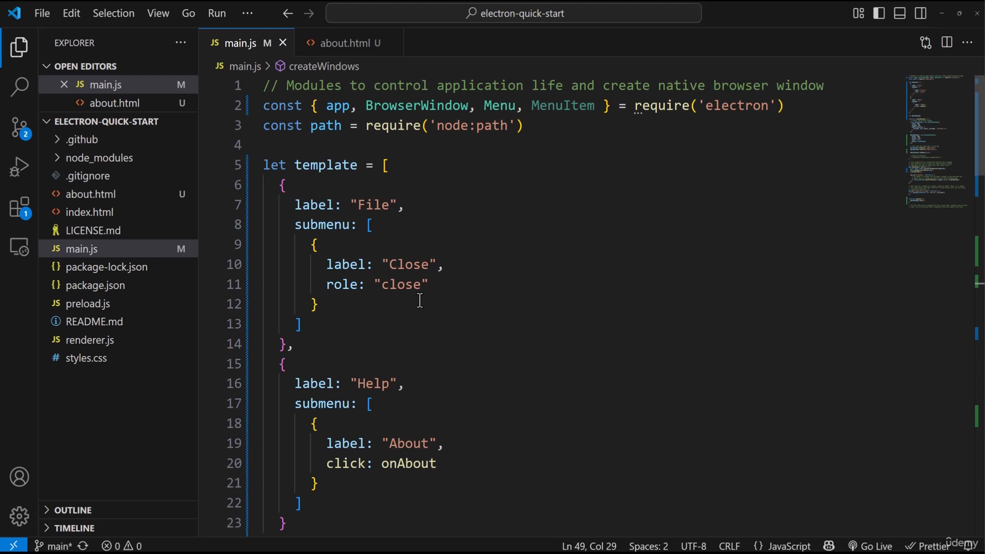Go to line via Ln 49, Col 29

coord(589,546)
